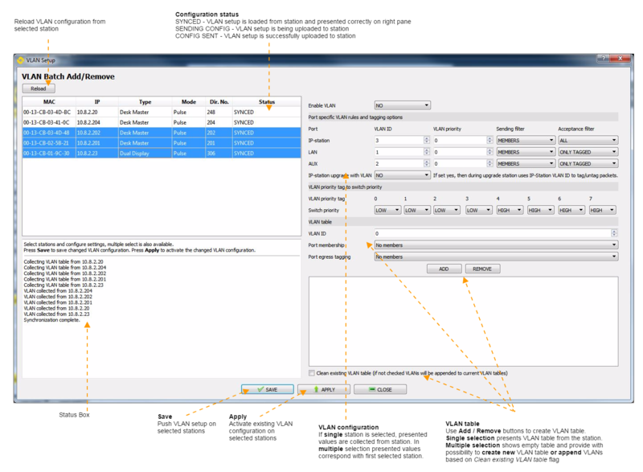Open the Port egress tagging dropdown
This screenshot has height=472, width=643.
tap(494, 257)
